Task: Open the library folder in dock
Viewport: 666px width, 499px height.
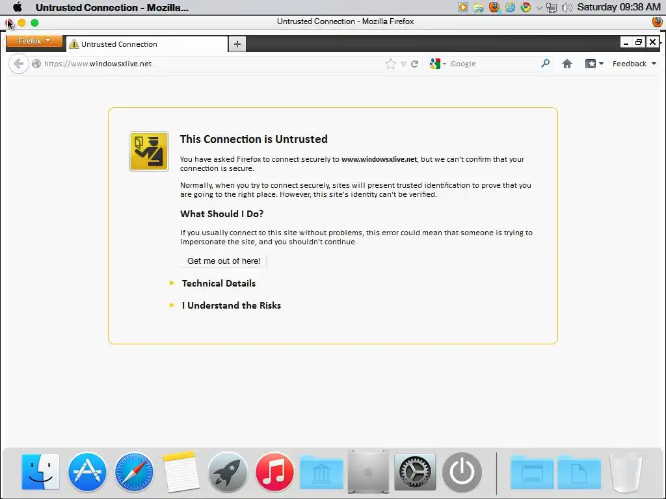Action: coord(321,472)
